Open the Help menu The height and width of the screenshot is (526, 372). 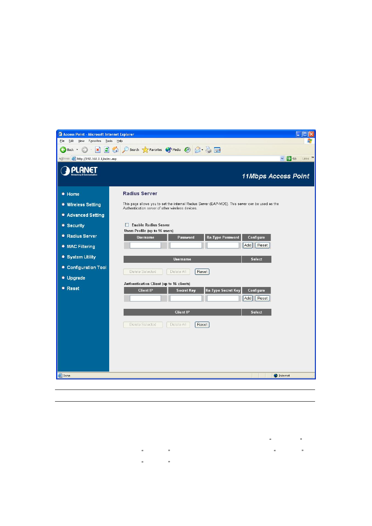coord(120,141)
